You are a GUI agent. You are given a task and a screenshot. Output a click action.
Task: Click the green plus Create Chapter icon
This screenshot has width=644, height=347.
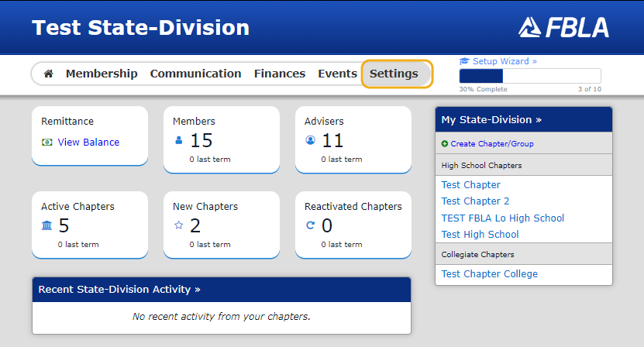coord(444,144)
